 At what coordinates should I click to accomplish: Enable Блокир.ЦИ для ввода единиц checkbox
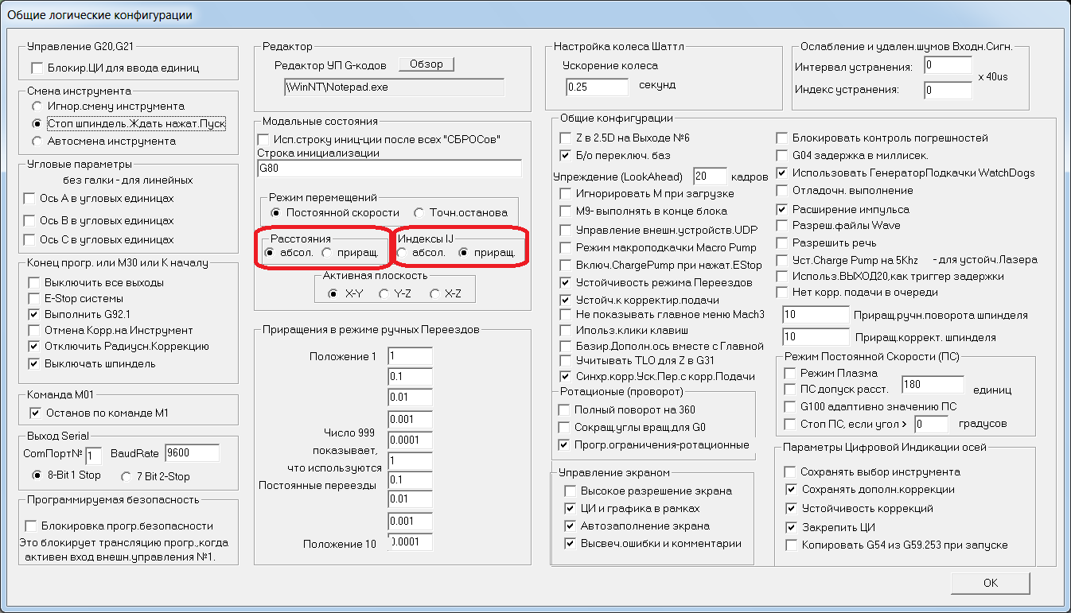[36, 68]
